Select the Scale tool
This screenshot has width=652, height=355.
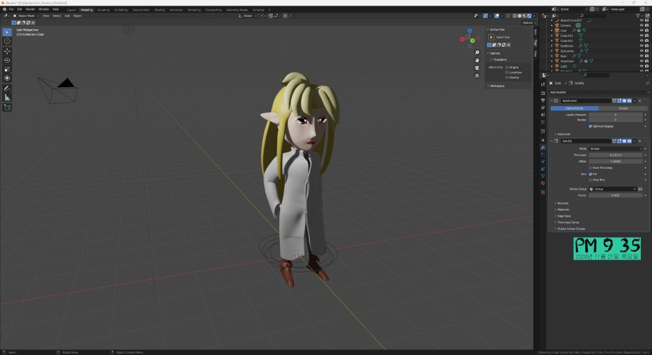(8, 69)
